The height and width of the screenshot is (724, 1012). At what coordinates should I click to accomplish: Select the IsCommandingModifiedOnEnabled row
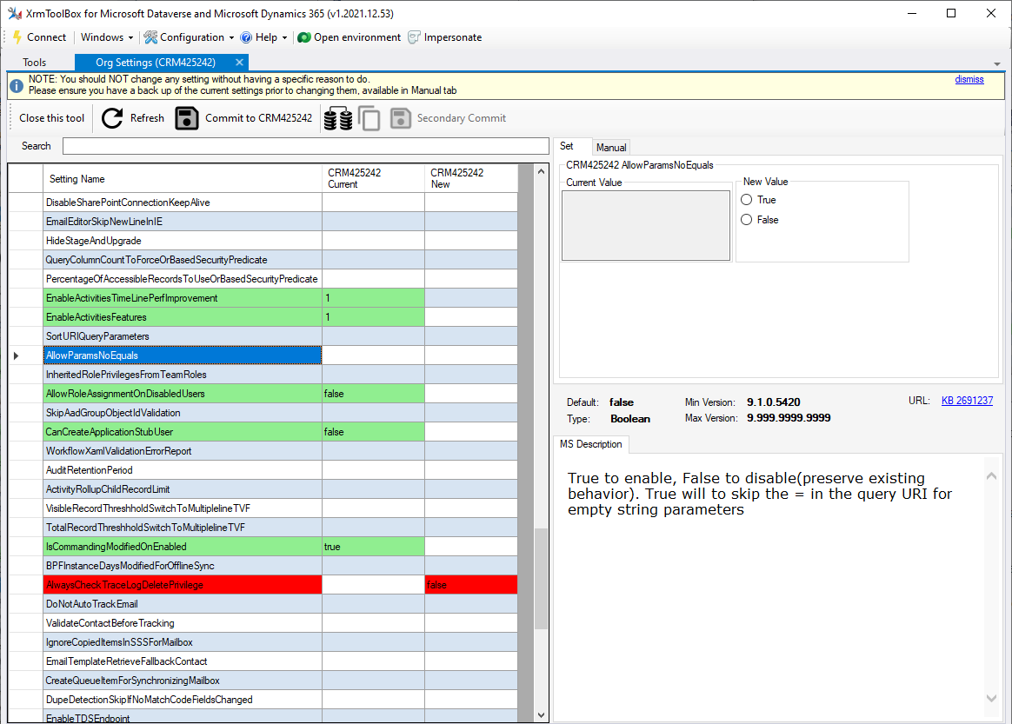tap(263, 547)
